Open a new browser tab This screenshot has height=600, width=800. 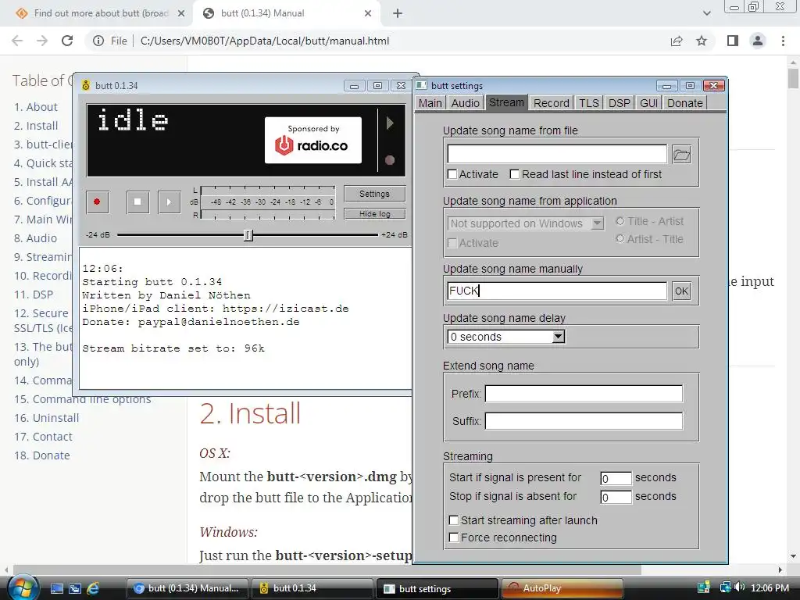(x=398, y=13)
